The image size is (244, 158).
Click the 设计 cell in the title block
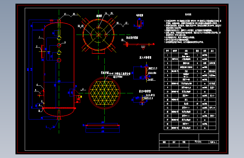coord(174,142)
